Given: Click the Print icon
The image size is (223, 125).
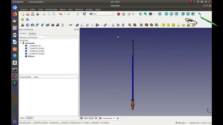Looking at the screenshot, I should (38, 14).
